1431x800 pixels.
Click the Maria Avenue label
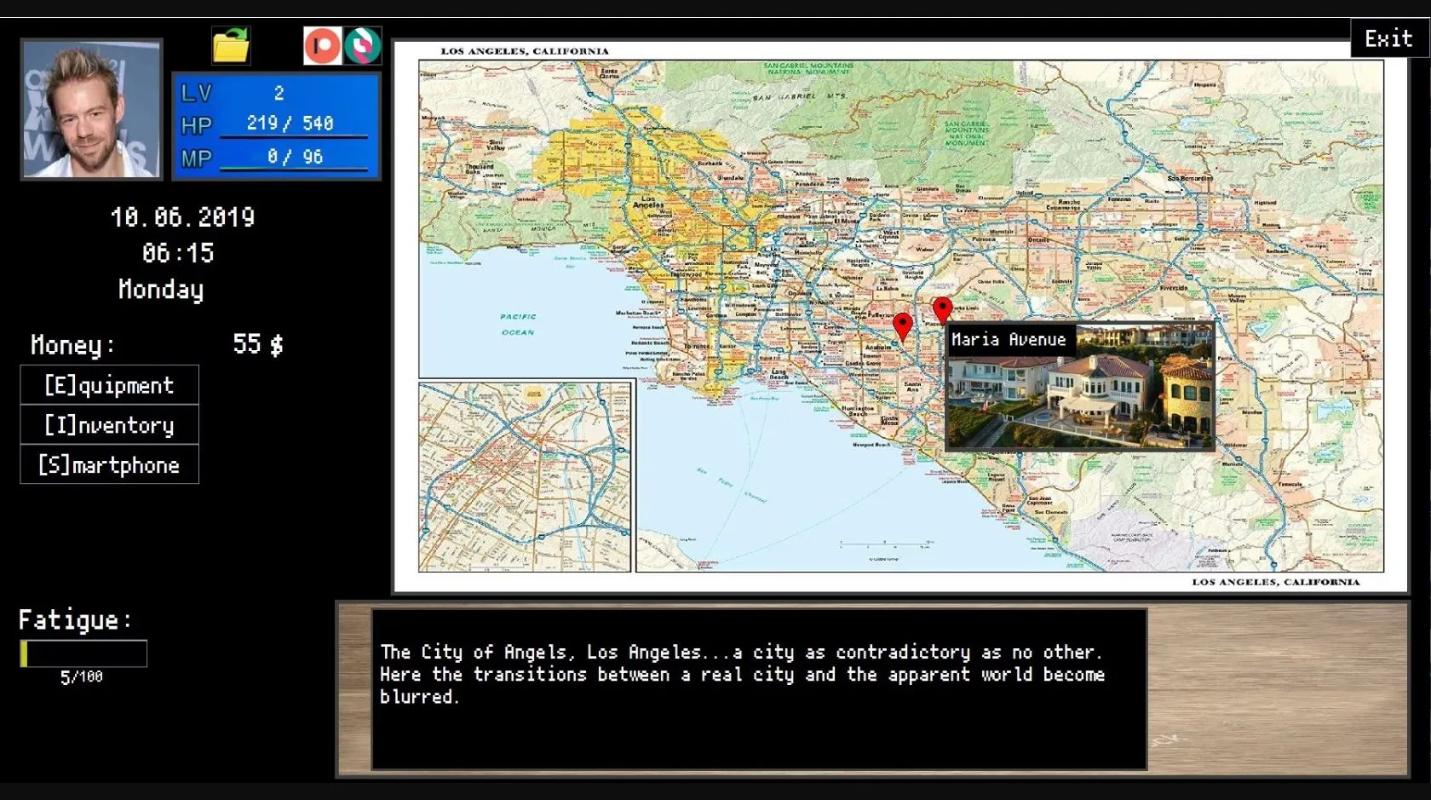pyautogui.click(x=1009, y=339)
